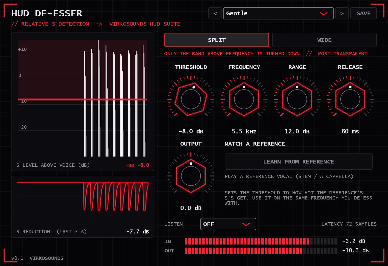Click the -10.3 dB output level readout
Image resolution: width=388 pixels, height=266 pixels.
click(355, 250)
